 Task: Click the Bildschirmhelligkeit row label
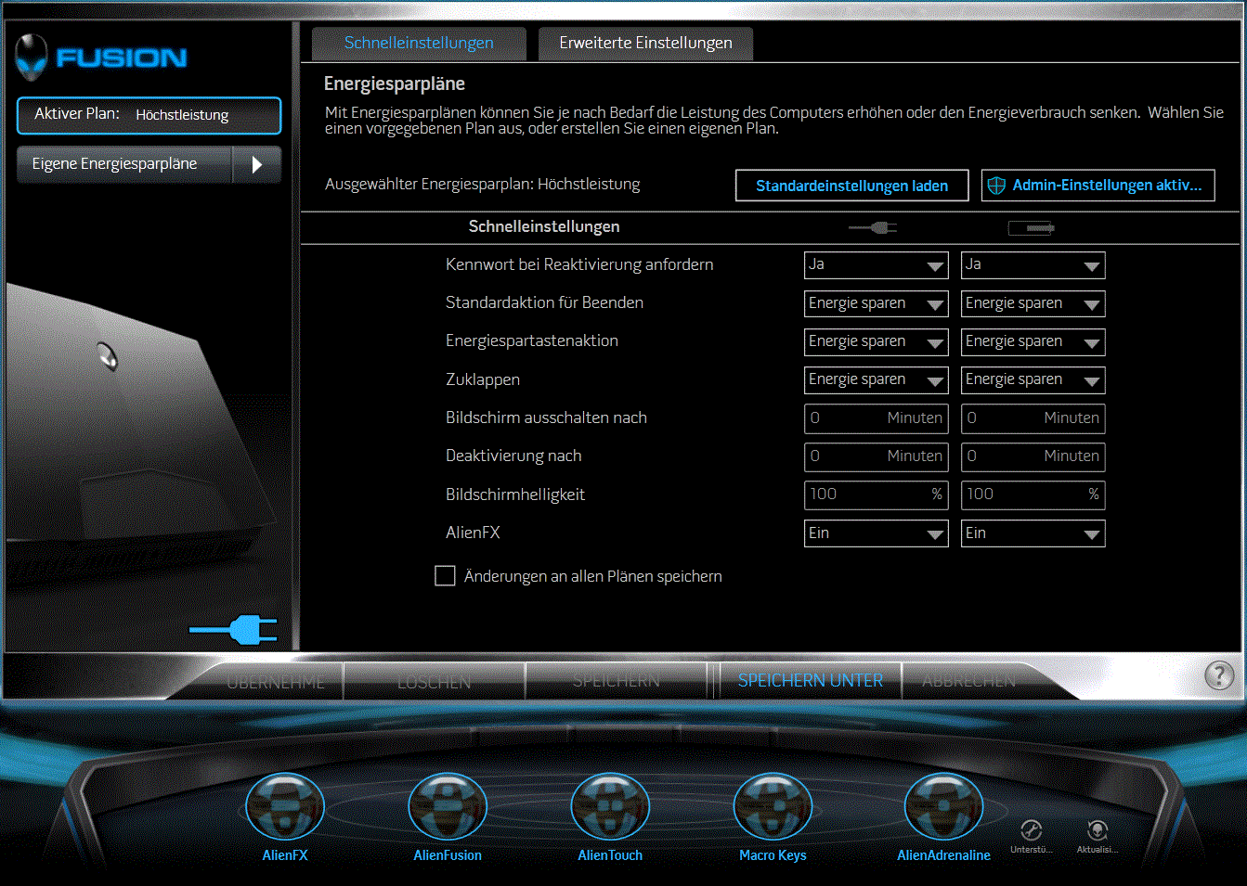pyautogui.click(x=515, y=494)
